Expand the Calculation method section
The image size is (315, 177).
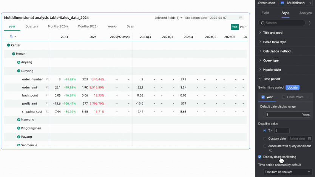click(276, 51)
